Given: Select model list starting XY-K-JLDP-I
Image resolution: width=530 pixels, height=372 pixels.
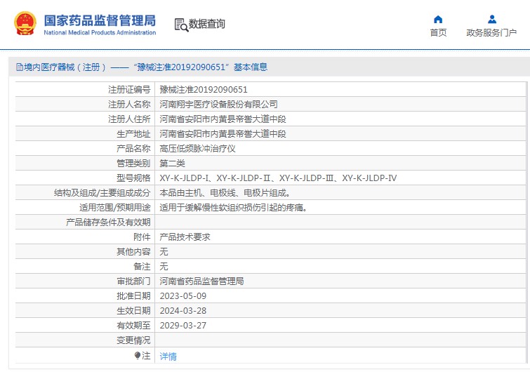Looking at the screenshot, I should pos(278,178).
